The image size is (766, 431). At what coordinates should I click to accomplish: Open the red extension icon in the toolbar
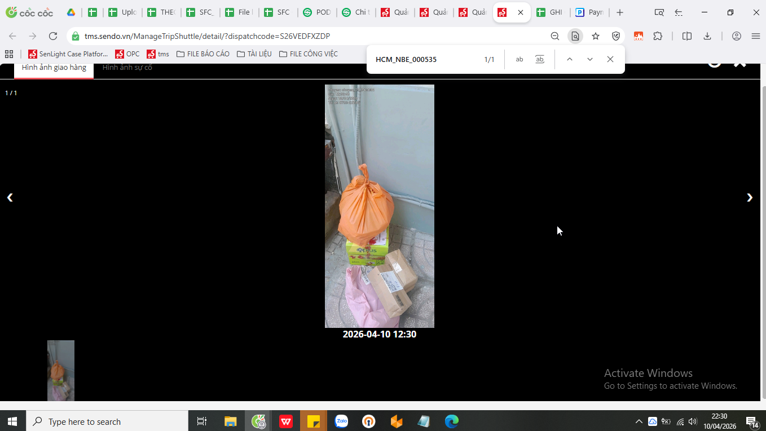click(639, 36)
